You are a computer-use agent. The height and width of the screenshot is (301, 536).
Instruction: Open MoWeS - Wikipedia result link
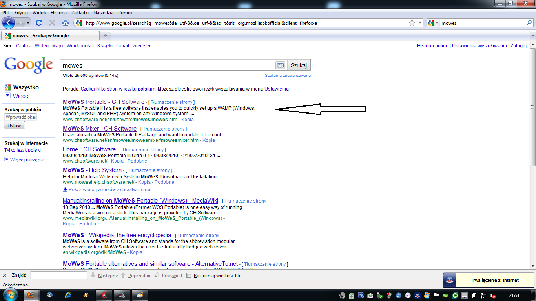pyautogui.click(x=117, y=235)
